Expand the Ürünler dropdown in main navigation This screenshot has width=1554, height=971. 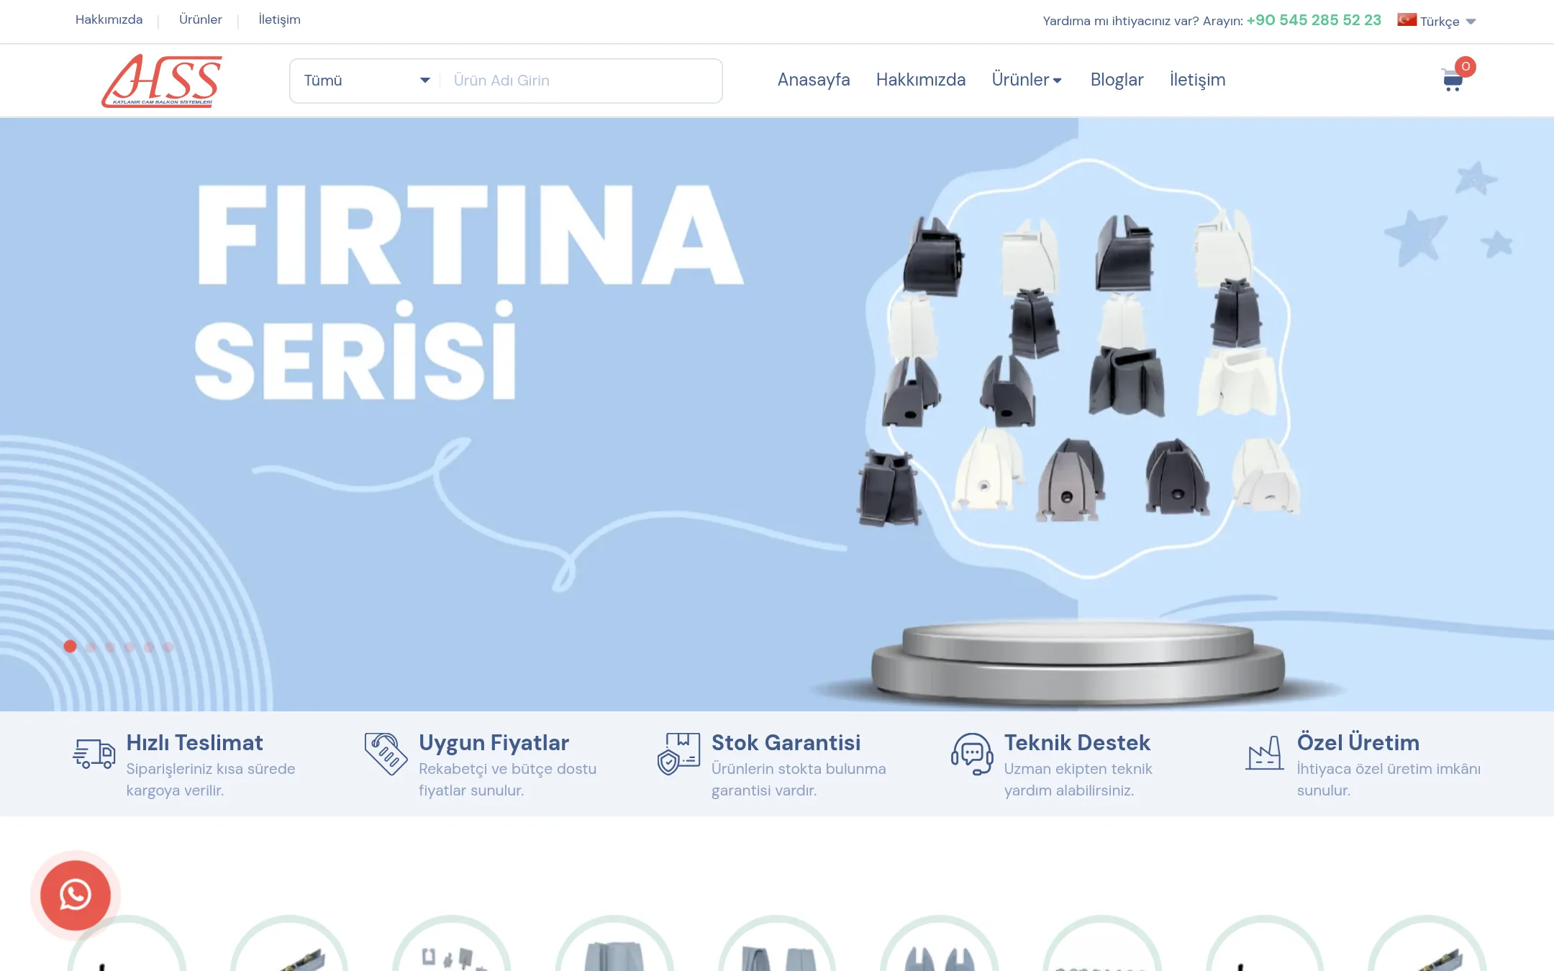(x=1027, y=80)
